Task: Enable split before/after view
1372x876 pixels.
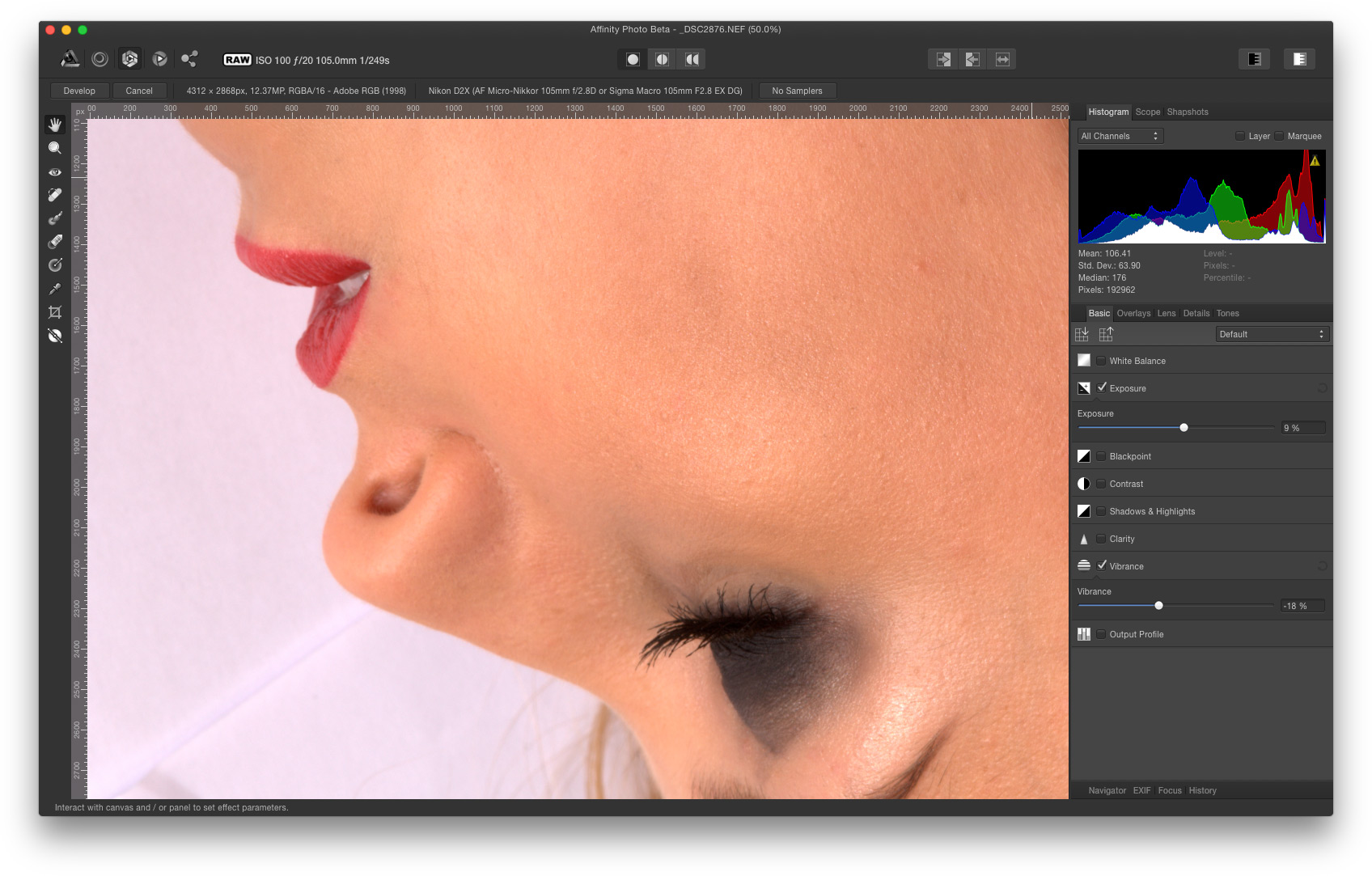Action: pyautogui.click(x=662, y=59)
